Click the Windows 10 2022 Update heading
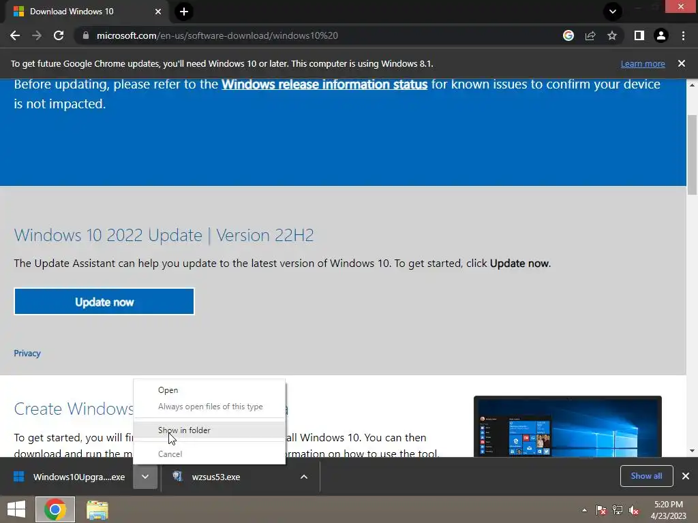698x523 pixels. click(164, 235)
